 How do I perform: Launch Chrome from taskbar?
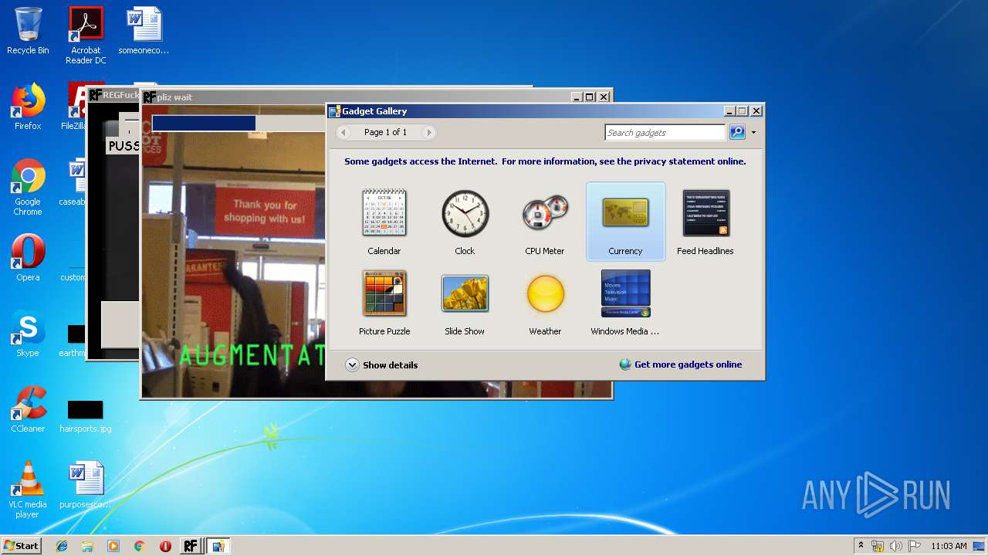click(139, 546)
